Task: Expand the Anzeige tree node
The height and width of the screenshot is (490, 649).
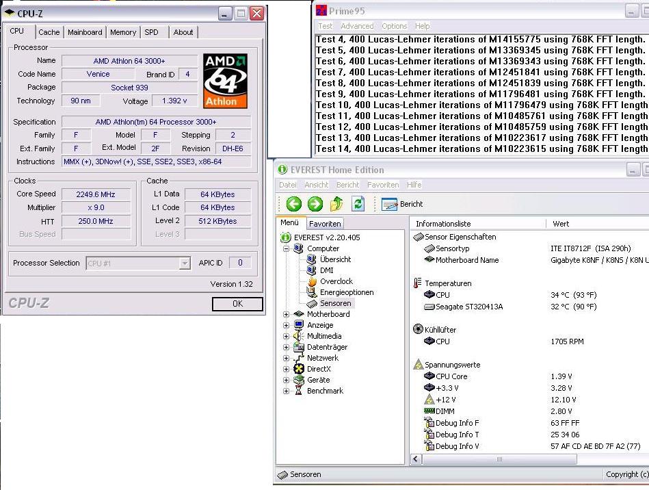Action: [286, 325]
